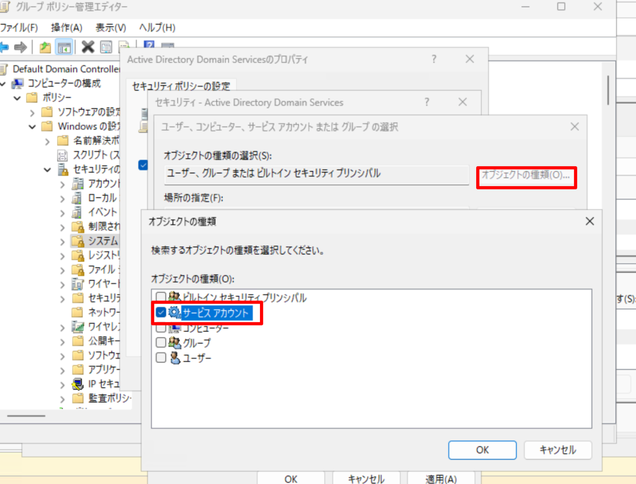Viewport: 636px width, 484px height.
Task: Click the アカウント policy tree icon
Action: tap(78, 184)
